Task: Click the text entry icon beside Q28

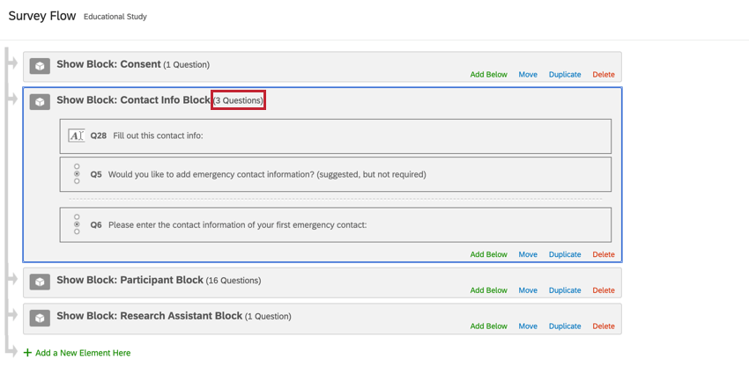Action: tap(76, 136)
